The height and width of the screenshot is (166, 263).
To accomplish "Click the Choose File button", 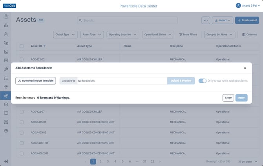I will [68, 81].
